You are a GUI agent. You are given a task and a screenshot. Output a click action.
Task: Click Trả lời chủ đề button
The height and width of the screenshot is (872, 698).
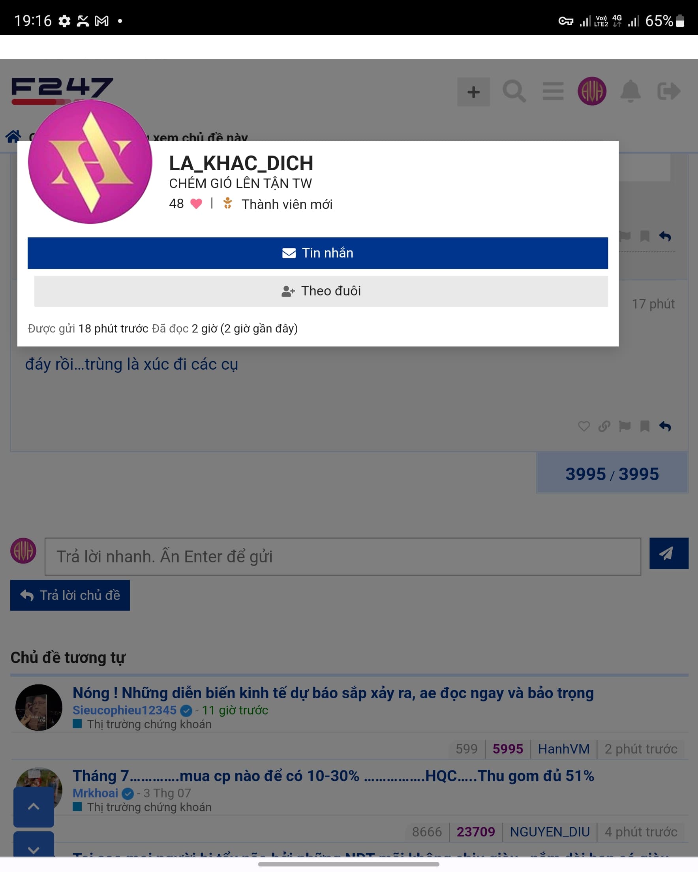[70, 596]
